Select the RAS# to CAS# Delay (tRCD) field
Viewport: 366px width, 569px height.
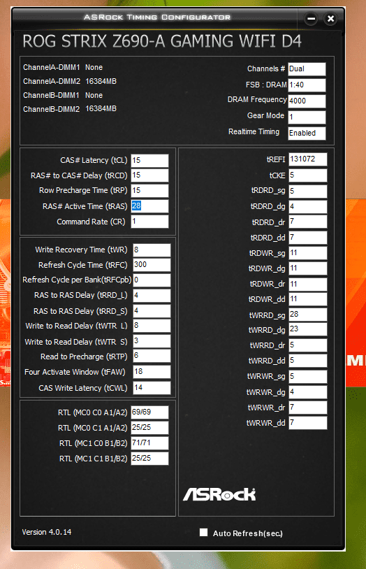[149, 175]
